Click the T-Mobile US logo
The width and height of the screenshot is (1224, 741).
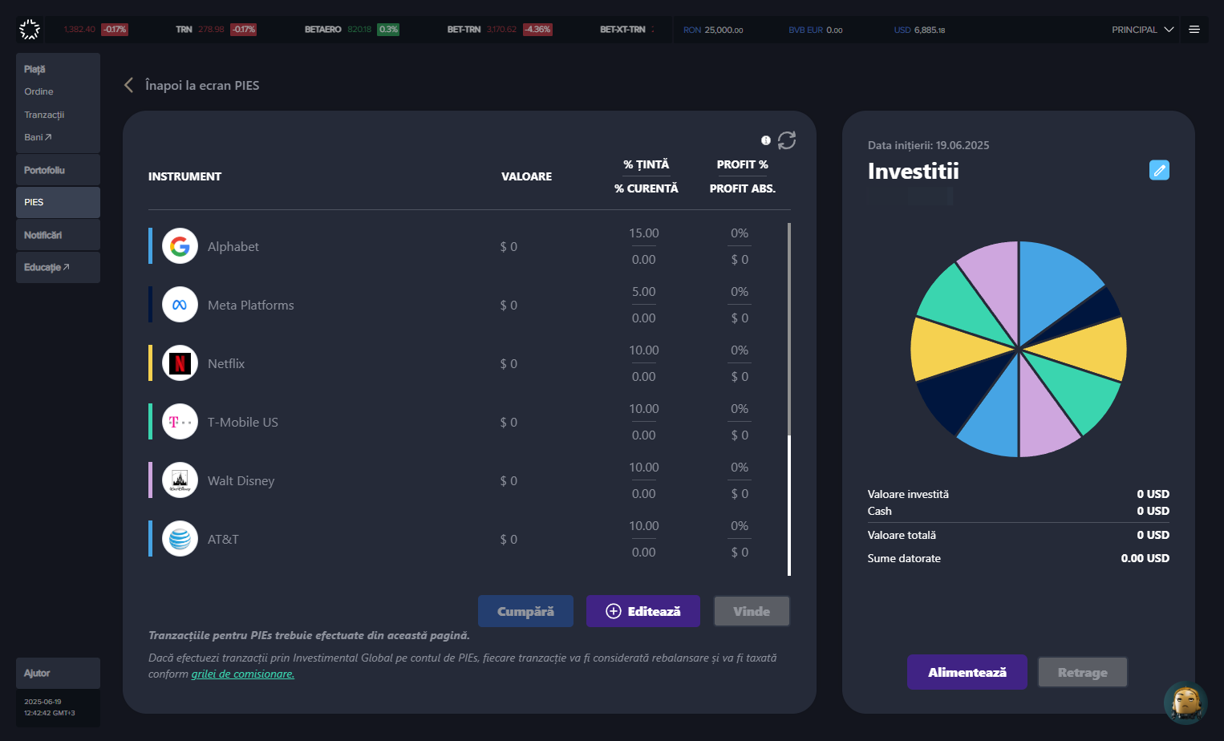point(180,422)
